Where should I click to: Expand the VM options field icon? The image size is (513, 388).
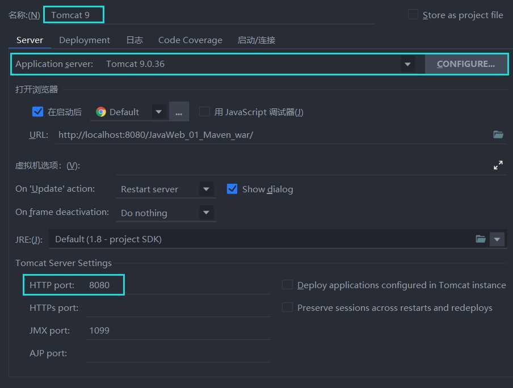coord(498,166)
